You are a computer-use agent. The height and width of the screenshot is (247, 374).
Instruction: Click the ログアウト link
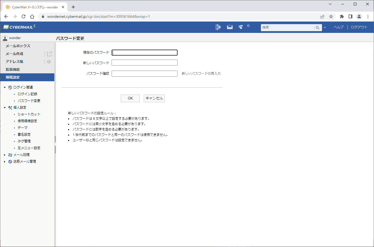[x=359, y=27]
